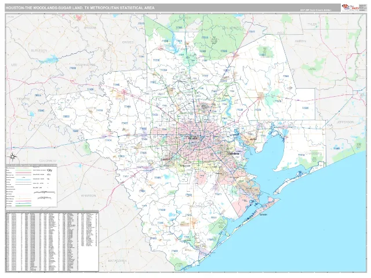Click the POLK county label

point(281,33)
